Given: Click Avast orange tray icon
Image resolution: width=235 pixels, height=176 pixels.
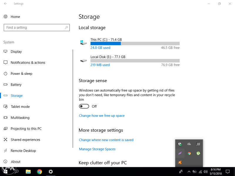Looking at the screenshot, I should pos(180,163).
